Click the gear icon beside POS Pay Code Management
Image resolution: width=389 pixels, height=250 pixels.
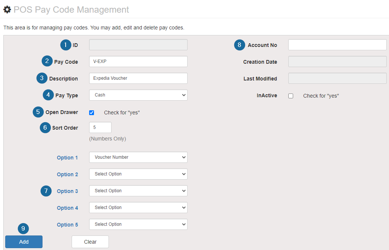click(x=7, y=10)
